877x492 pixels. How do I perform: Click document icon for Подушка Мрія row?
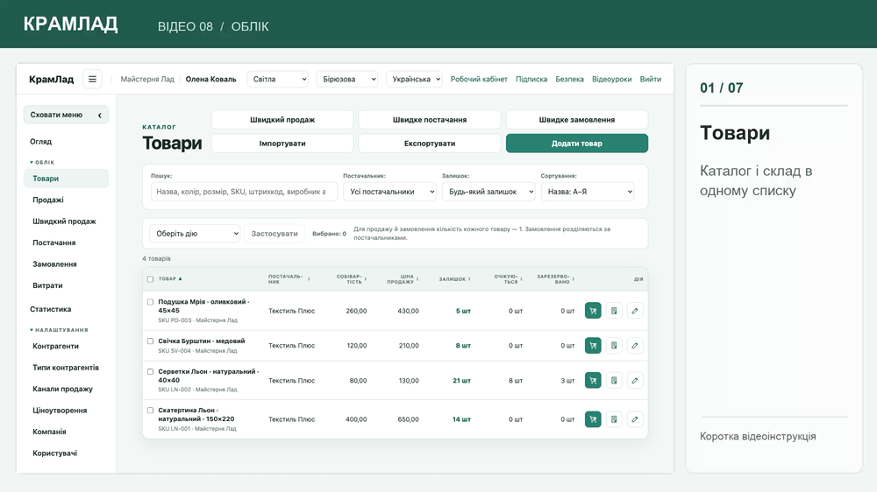[x=614, y=311]
